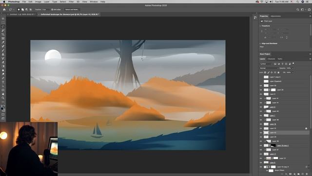Click the Home icon in options bar
Screen dimensions: 312x176
(4, 9)
